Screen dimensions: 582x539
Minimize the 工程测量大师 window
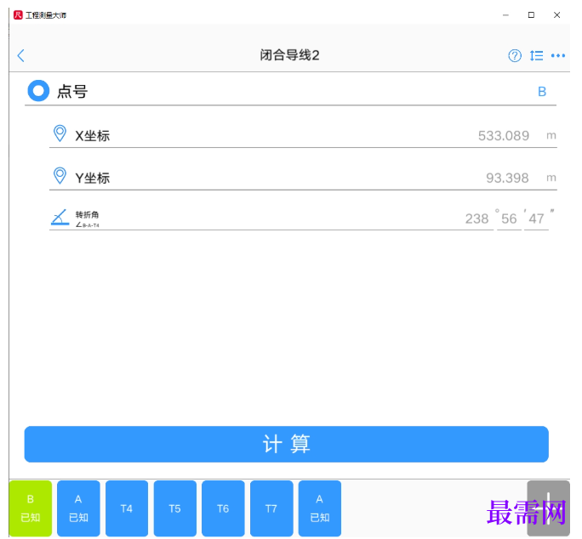click(505, 14)
